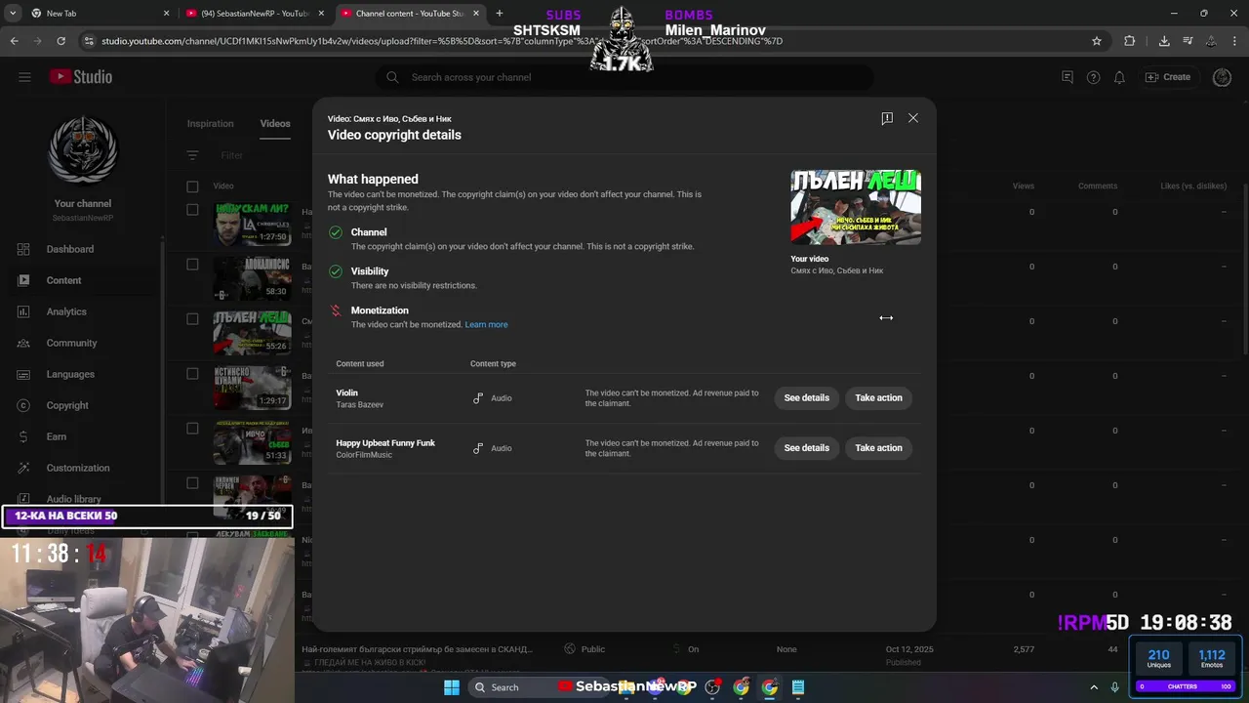Open the Learn more link under Monetization
The width and height of the screenshot is (1249, 703).
486,325
